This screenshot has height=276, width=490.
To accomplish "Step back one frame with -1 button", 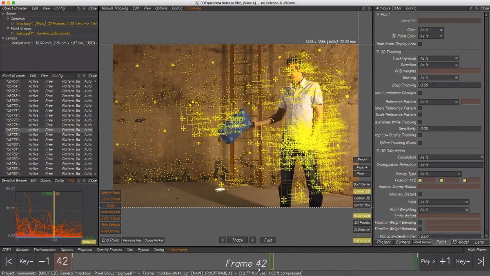I will click(45, 262).
